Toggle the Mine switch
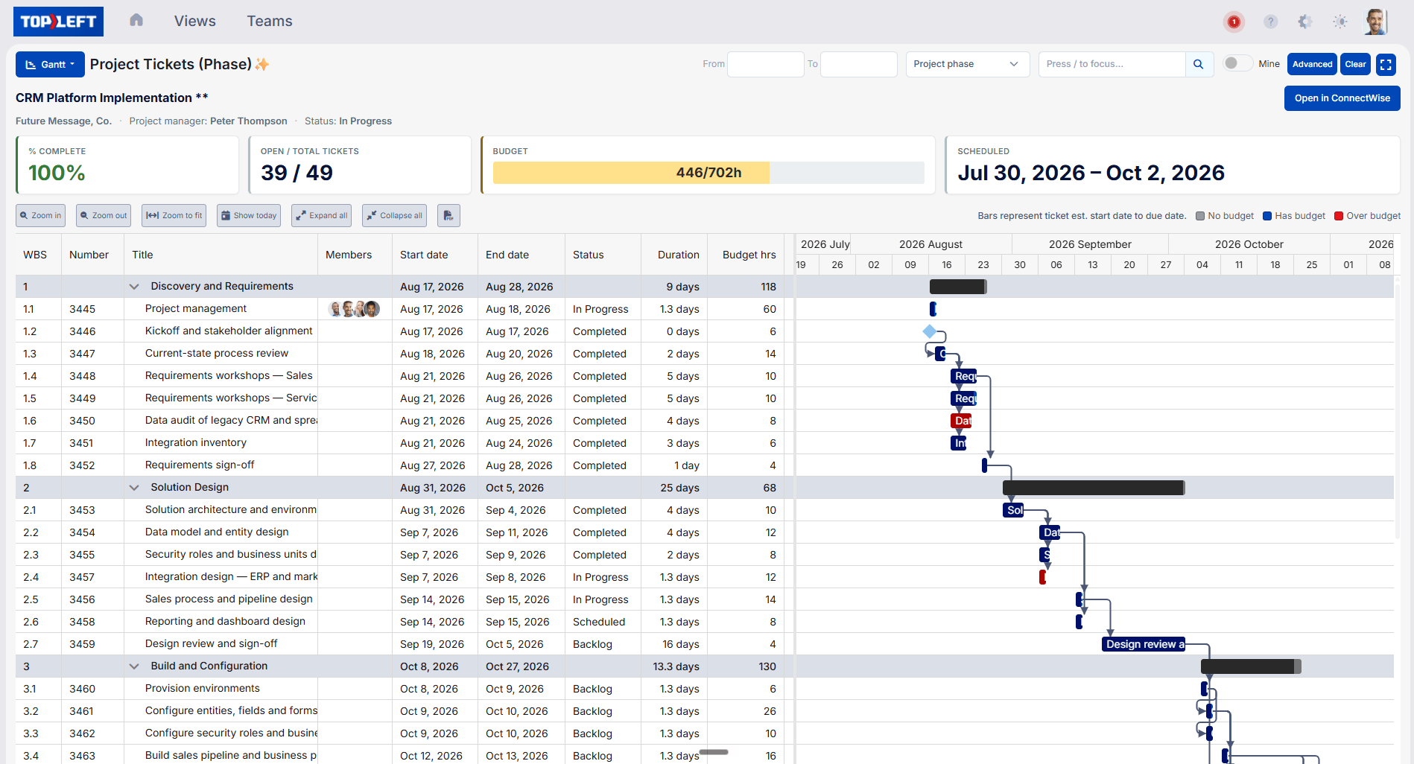1414x764 pixels. [1237, 63]
